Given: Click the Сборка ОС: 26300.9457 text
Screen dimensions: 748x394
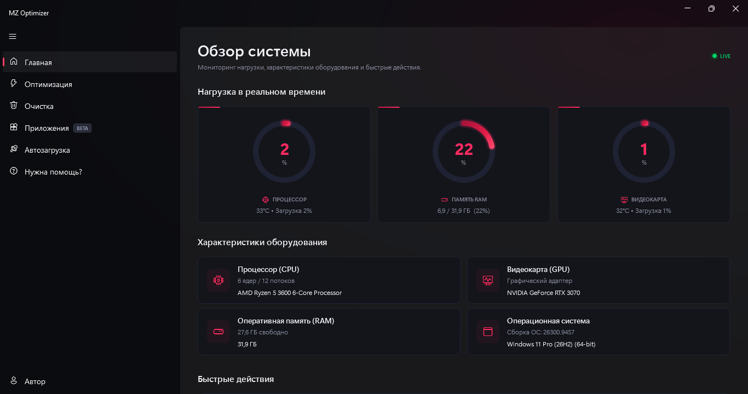Looking at the screenshot, I should [x=541, y=332].
